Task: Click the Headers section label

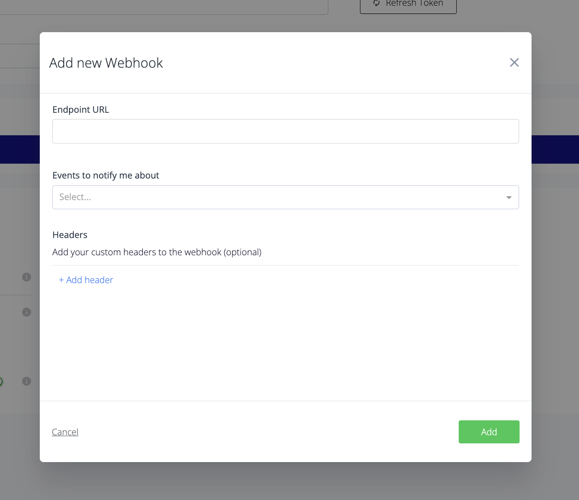Action: 70,235
